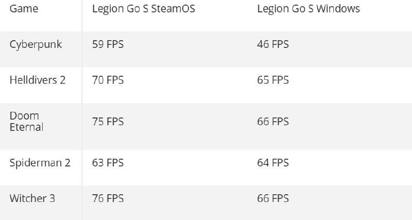Click the word Windows in header

[x=338, y=9]
